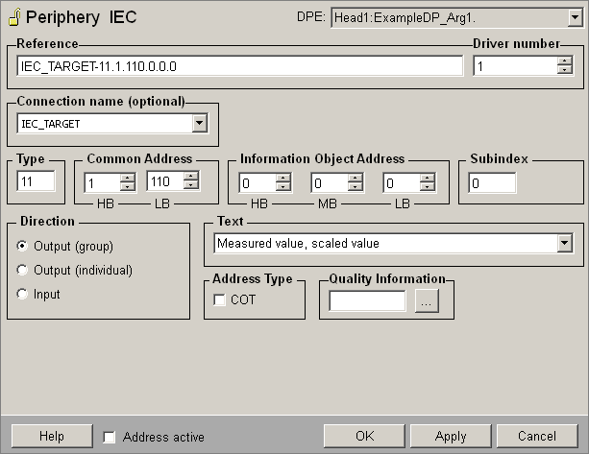
Task: Toggle the Address active checkbox
Action: tap(110, 437)
